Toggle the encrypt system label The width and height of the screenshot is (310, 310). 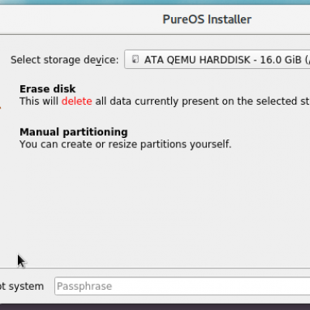pyautogui.click(x=22, y=286)
